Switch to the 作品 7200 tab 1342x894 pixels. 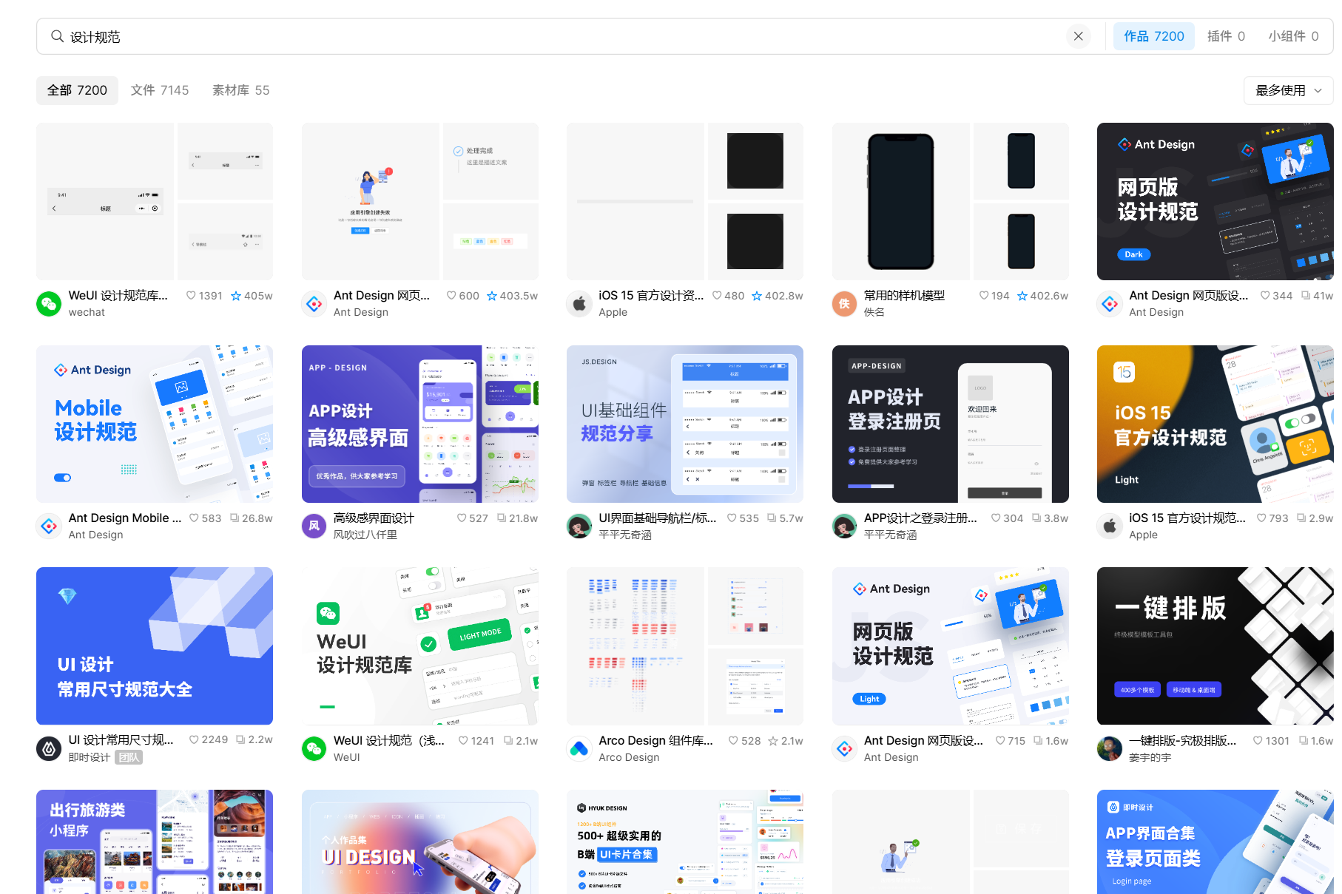[1153, 36]
